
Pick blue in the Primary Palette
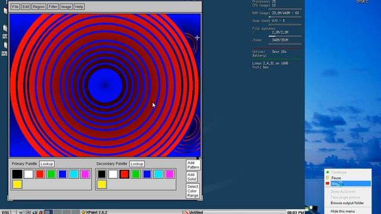(63, 174)
